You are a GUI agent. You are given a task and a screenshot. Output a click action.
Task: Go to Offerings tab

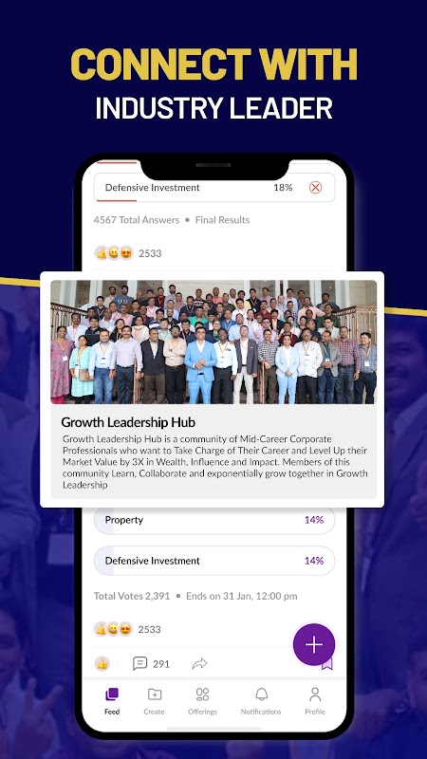[202, 701]
